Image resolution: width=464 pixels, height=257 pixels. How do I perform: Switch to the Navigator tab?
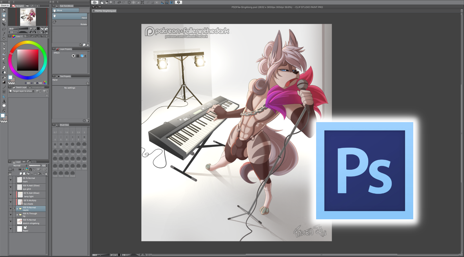click(18, 6)
